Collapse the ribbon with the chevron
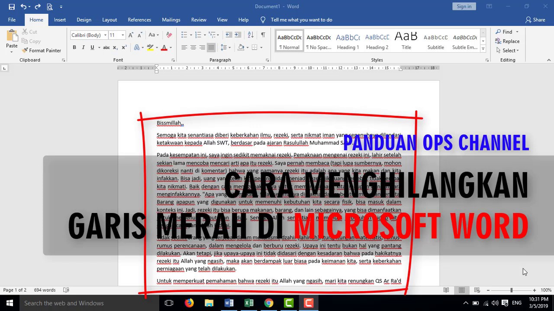The width and height of the screenshot is (554, 311). point(549,60)
